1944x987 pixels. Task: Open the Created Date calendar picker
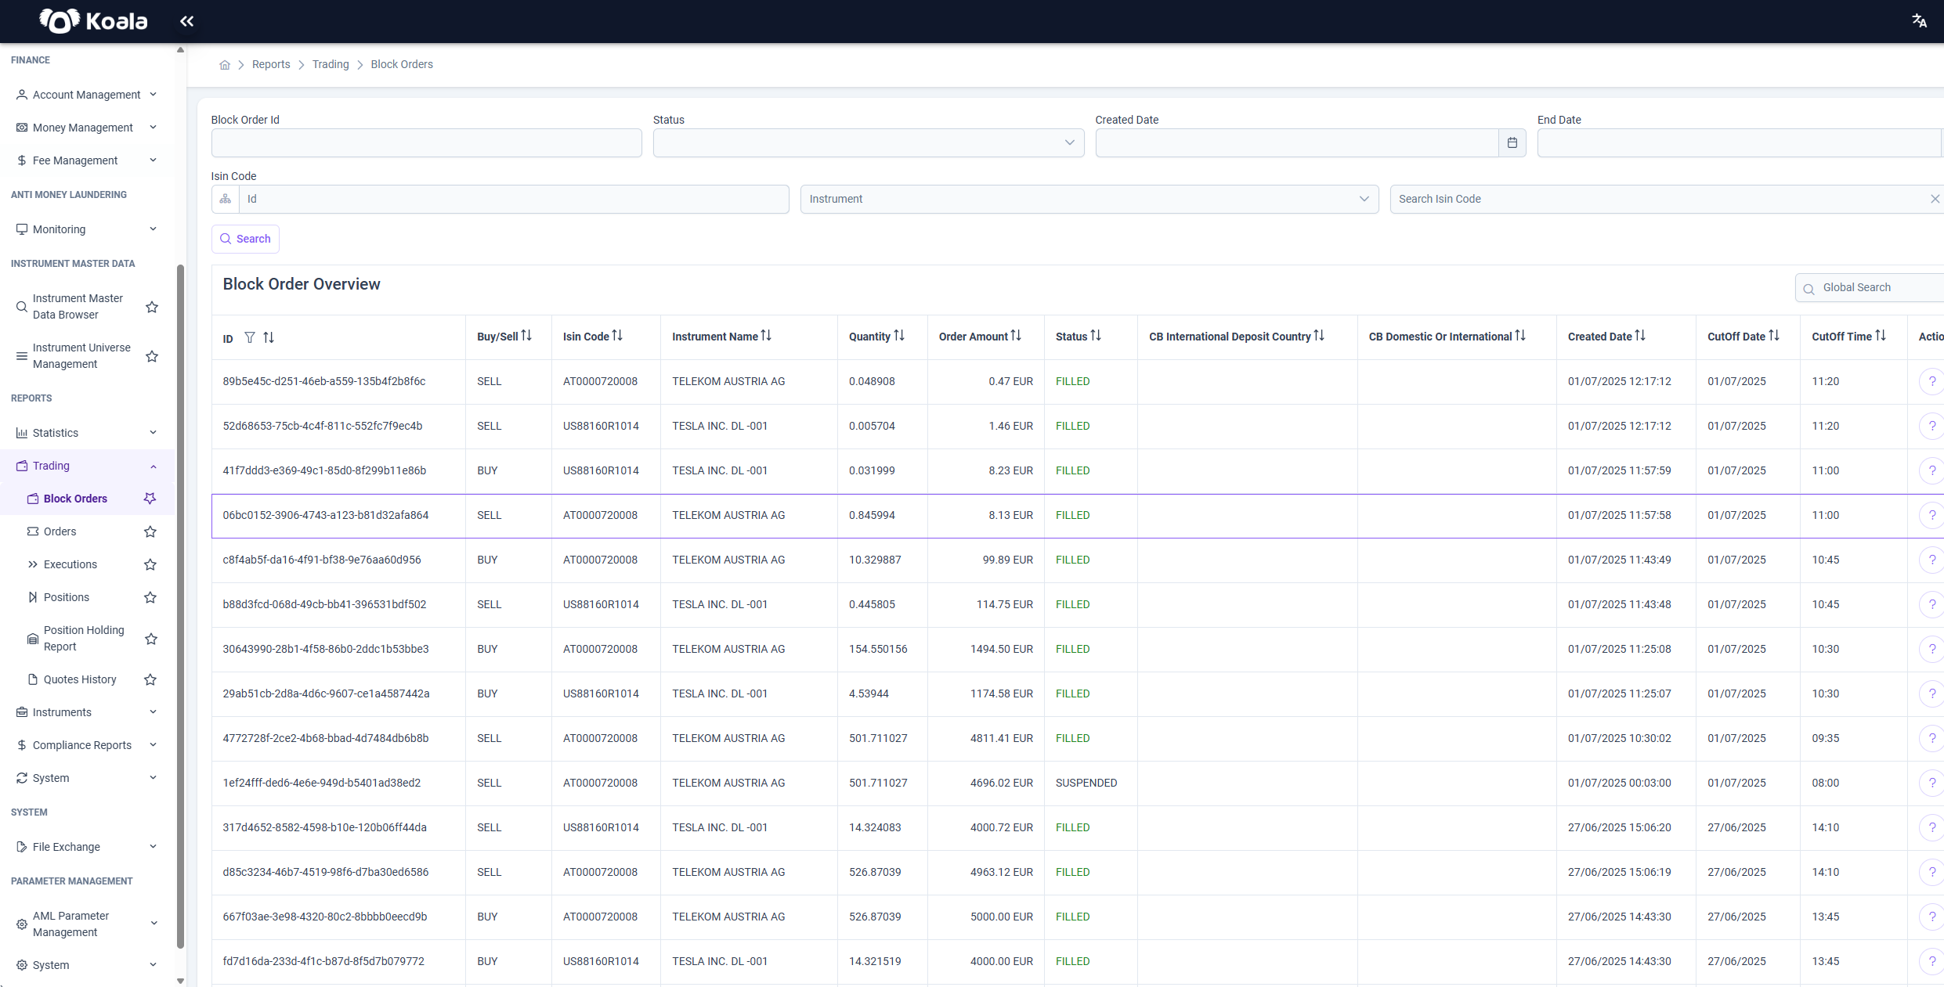(1512, 142)
